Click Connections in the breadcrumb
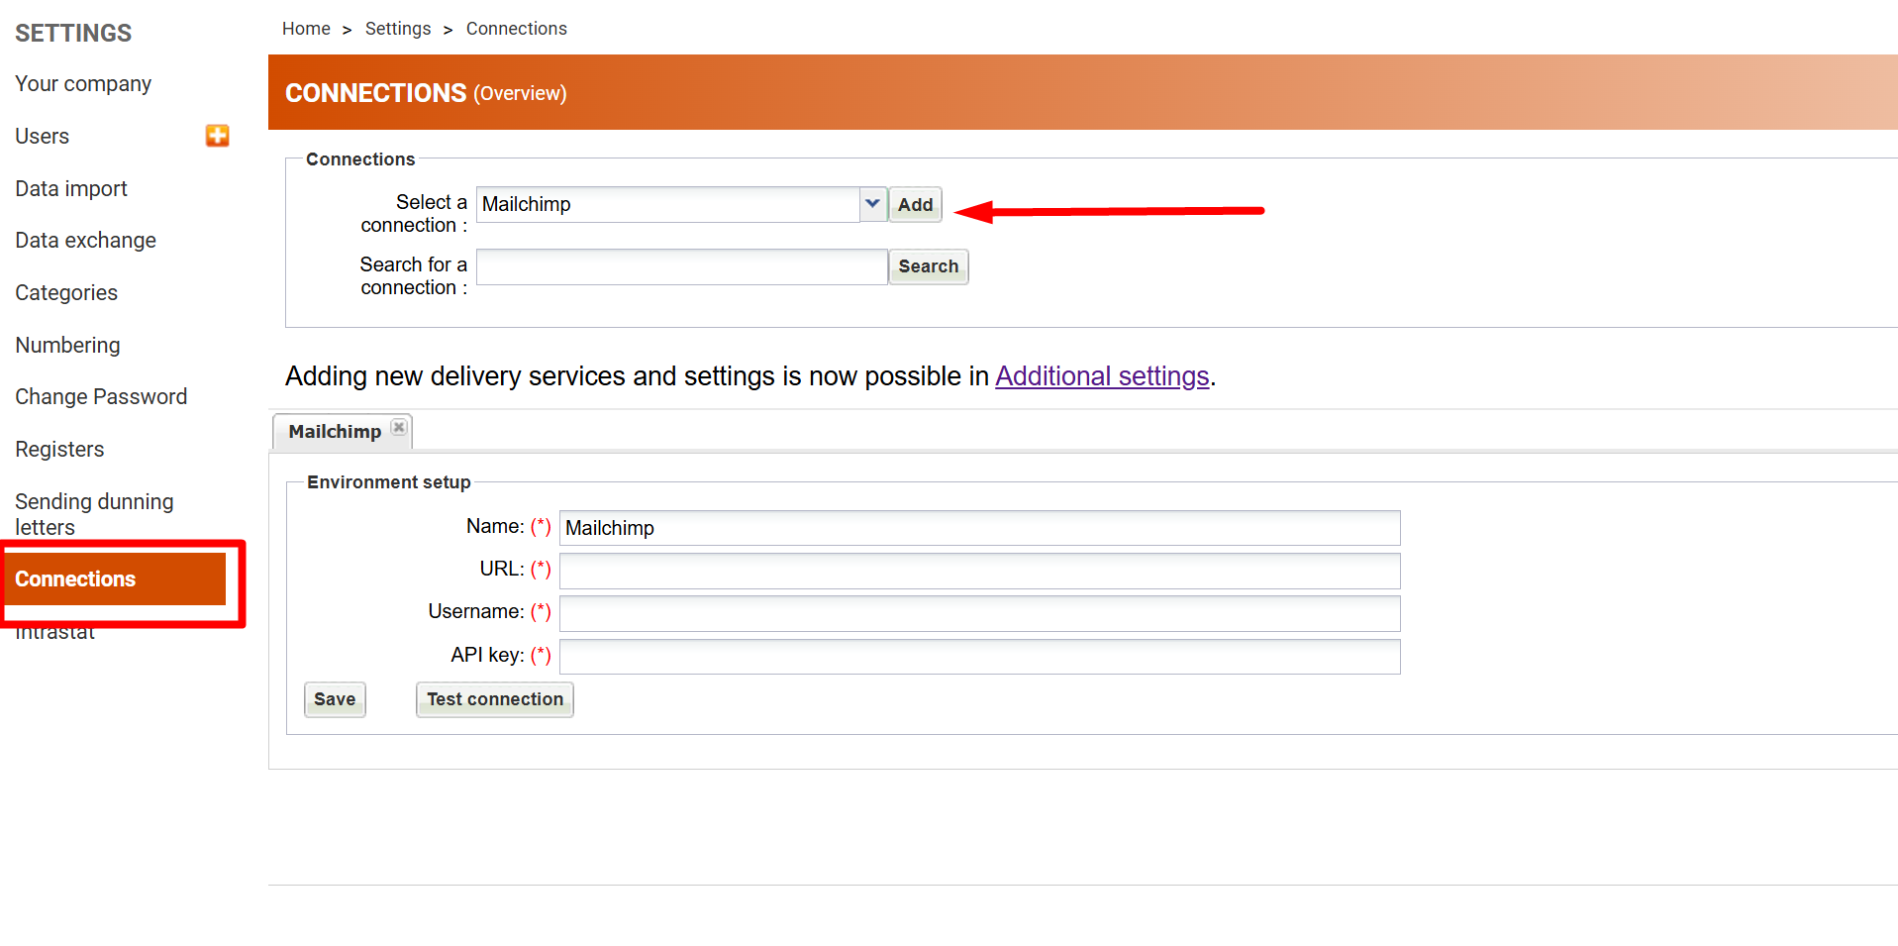The height and width of the screenshot is (946, 1898). (517, 29)
